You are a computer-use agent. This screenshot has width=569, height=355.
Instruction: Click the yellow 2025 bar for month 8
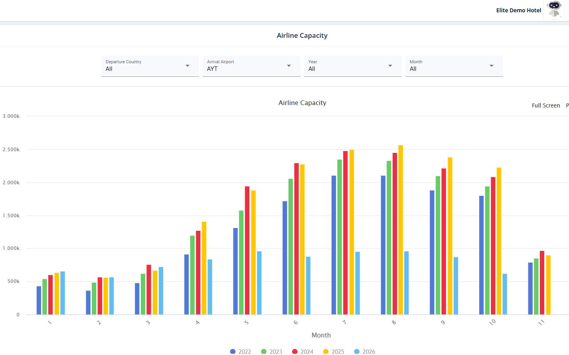click(x=401, y=231)
